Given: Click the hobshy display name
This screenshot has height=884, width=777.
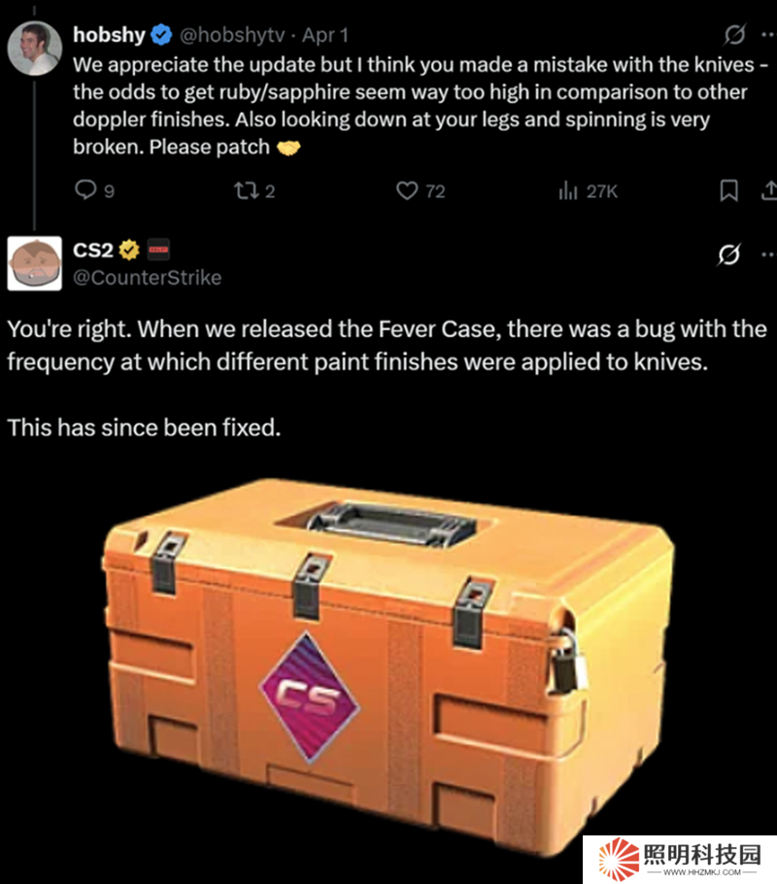Looking at the screenshot, I should coord(109,35).
